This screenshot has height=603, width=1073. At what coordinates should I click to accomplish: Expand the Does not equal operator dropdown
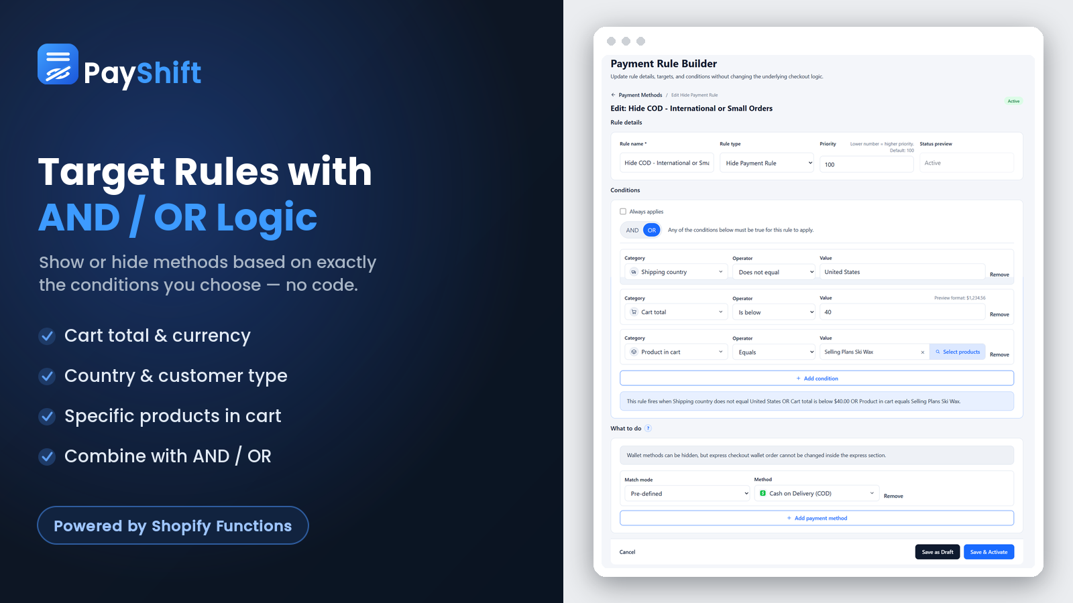(x=774, y=272)
